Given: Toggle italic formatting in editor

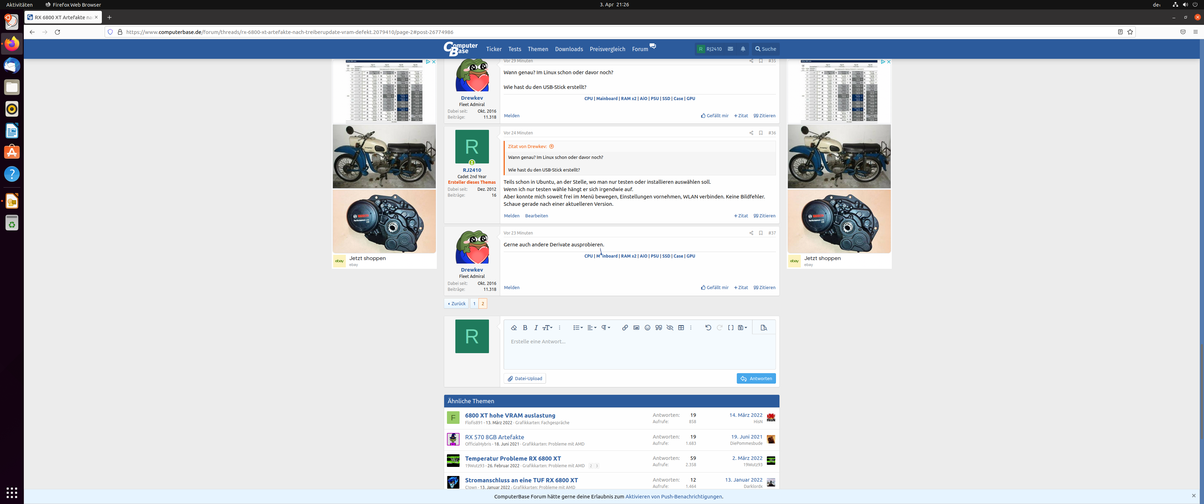Looking at the screenshot, I should point(536,328).
